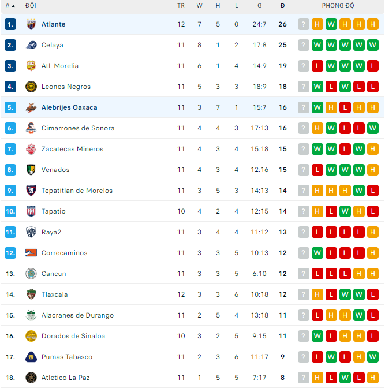This screenshot has height=388, width=385.
Task: Open the Alebrijes Oaxaca team link
Action: (69, 107)
